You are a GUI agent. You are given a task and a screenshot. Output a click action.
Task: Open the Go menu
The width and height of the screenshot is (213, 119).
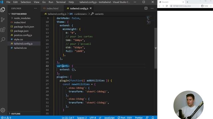pos(44,2)
